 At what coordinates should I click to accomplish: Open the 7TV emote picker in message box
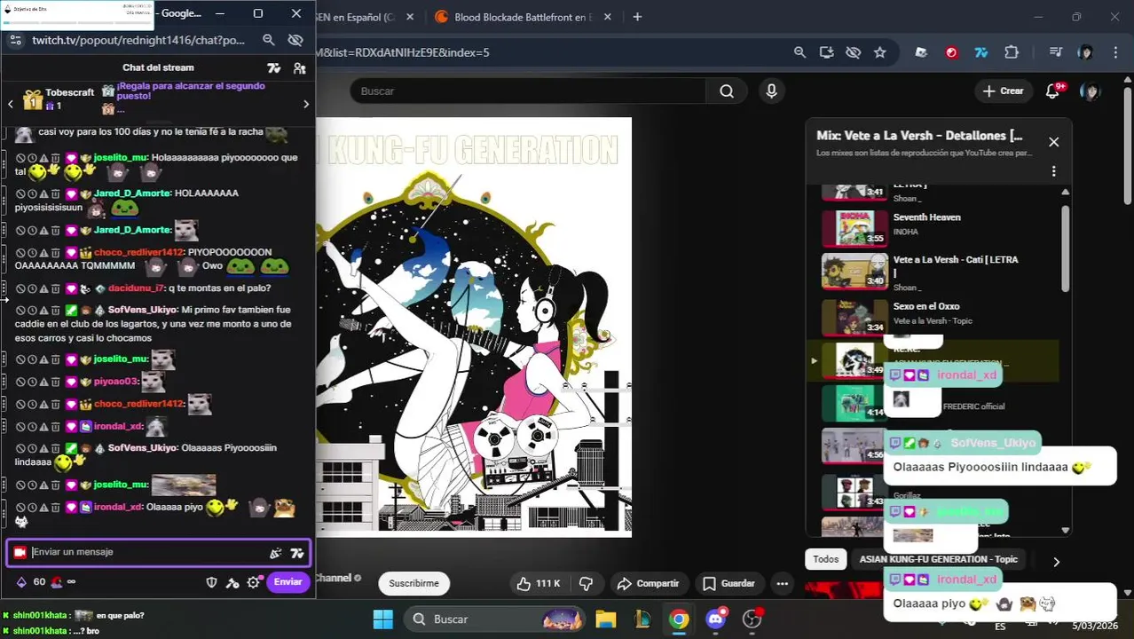pyautogui.click(x=297, y=553)
